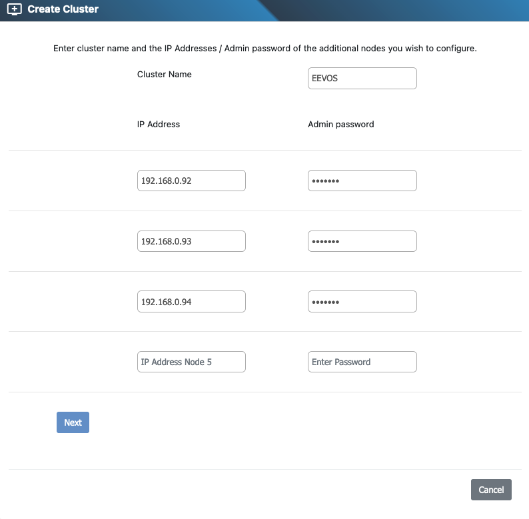The width and height of the screenshot is (529, 519).
Task: Click the Create Cluster monitor-plus icon
Action: 14,9
